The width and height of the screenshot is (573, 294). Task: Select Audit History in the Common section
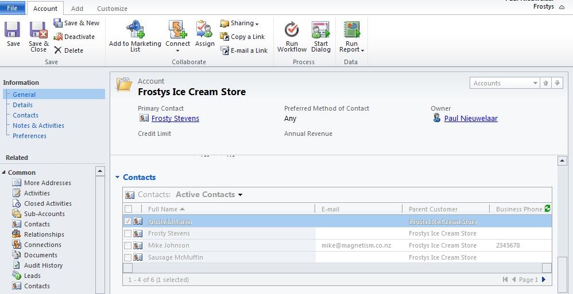pos(43,265)
